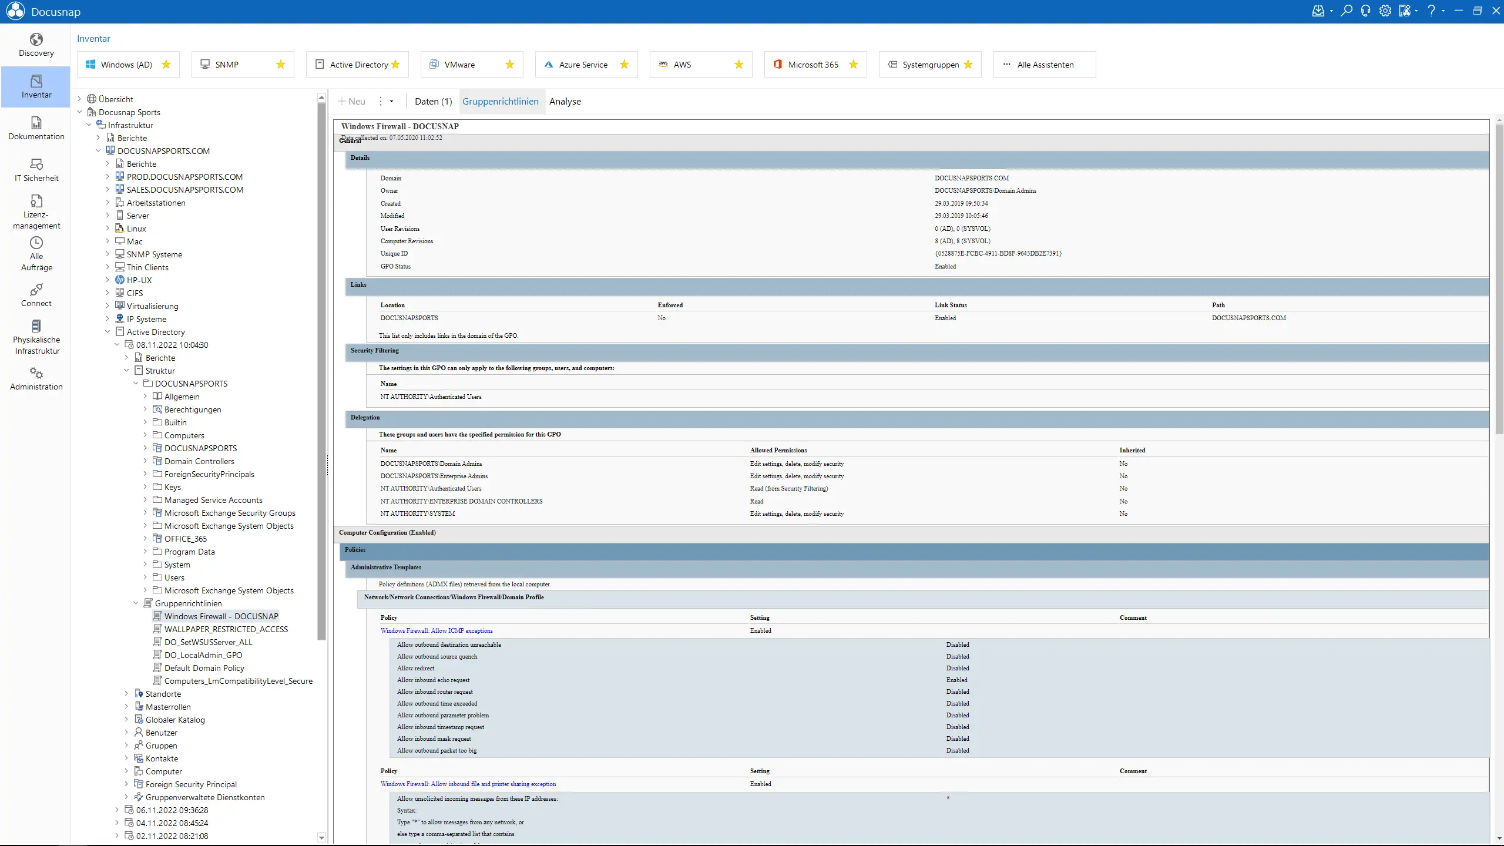Viewport: 1504px width, 846px height.
Task: Open the Dokumentation sidebar section
Action: tap(36, 128)
